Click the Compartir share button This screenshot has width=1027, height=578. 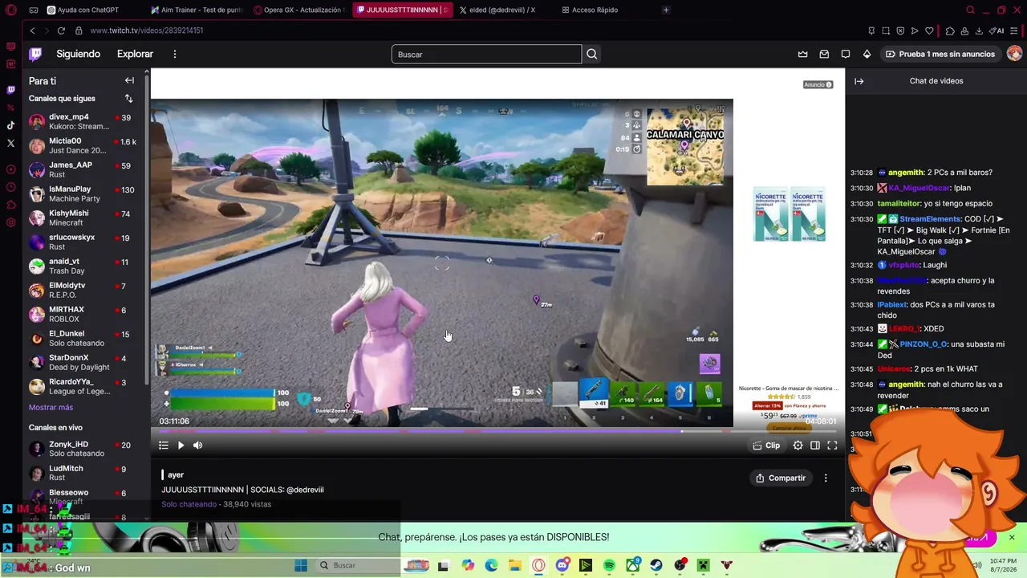781,478
